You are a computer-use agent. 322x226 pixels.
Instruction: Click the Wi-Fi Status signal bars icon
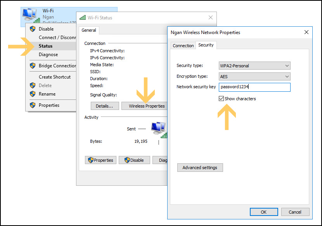click(x=82, y=17)
